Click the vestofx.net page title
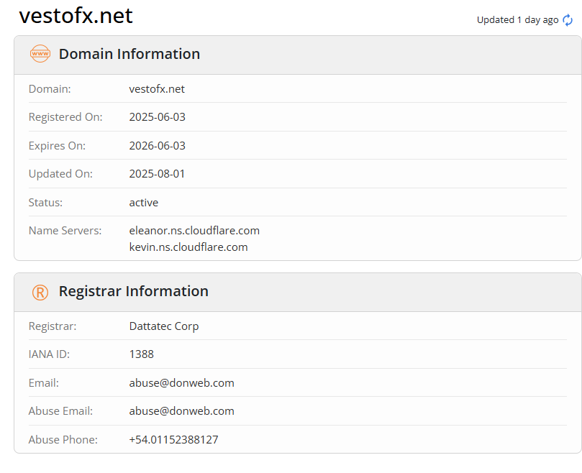 point(76,16)
